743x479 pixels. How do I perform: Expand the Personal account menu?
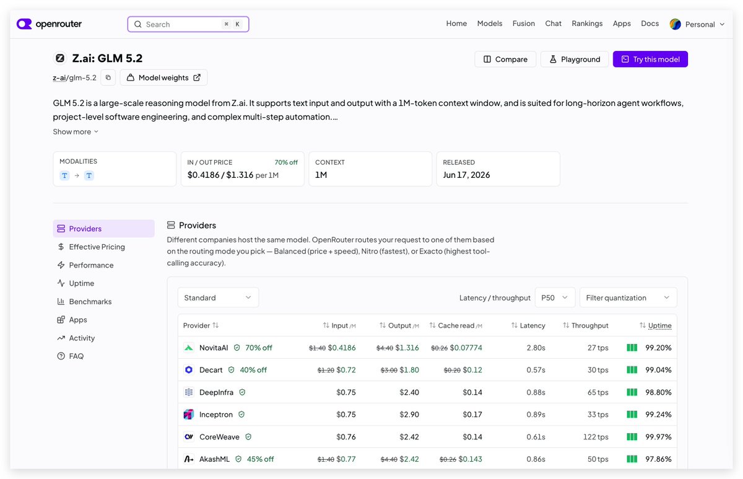697,24
